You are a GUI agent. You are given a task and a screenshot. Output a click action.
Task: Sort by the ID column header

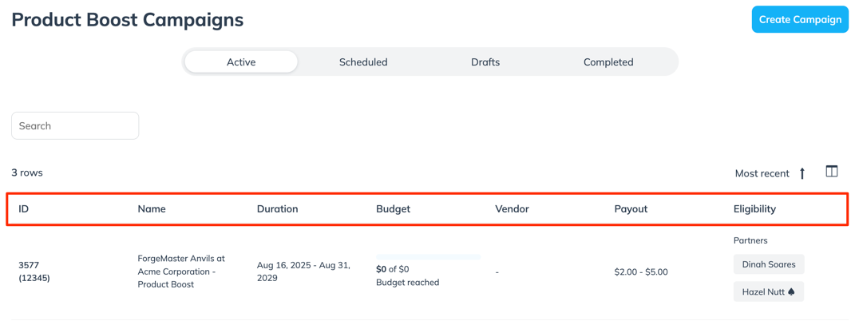[24, 209]
